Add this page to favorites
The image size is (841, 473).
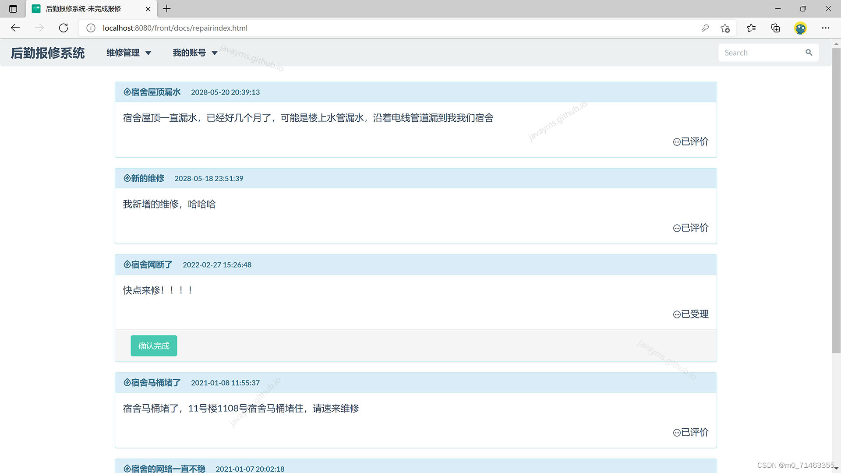[x=725, y=28]
